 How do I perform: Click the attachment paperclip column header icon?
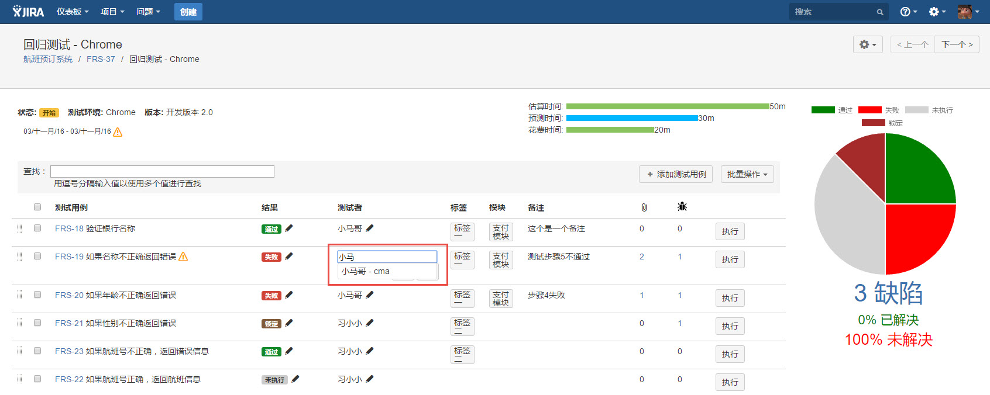644,207
